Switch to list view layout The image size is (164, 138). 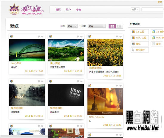click(x=119, y=26)
